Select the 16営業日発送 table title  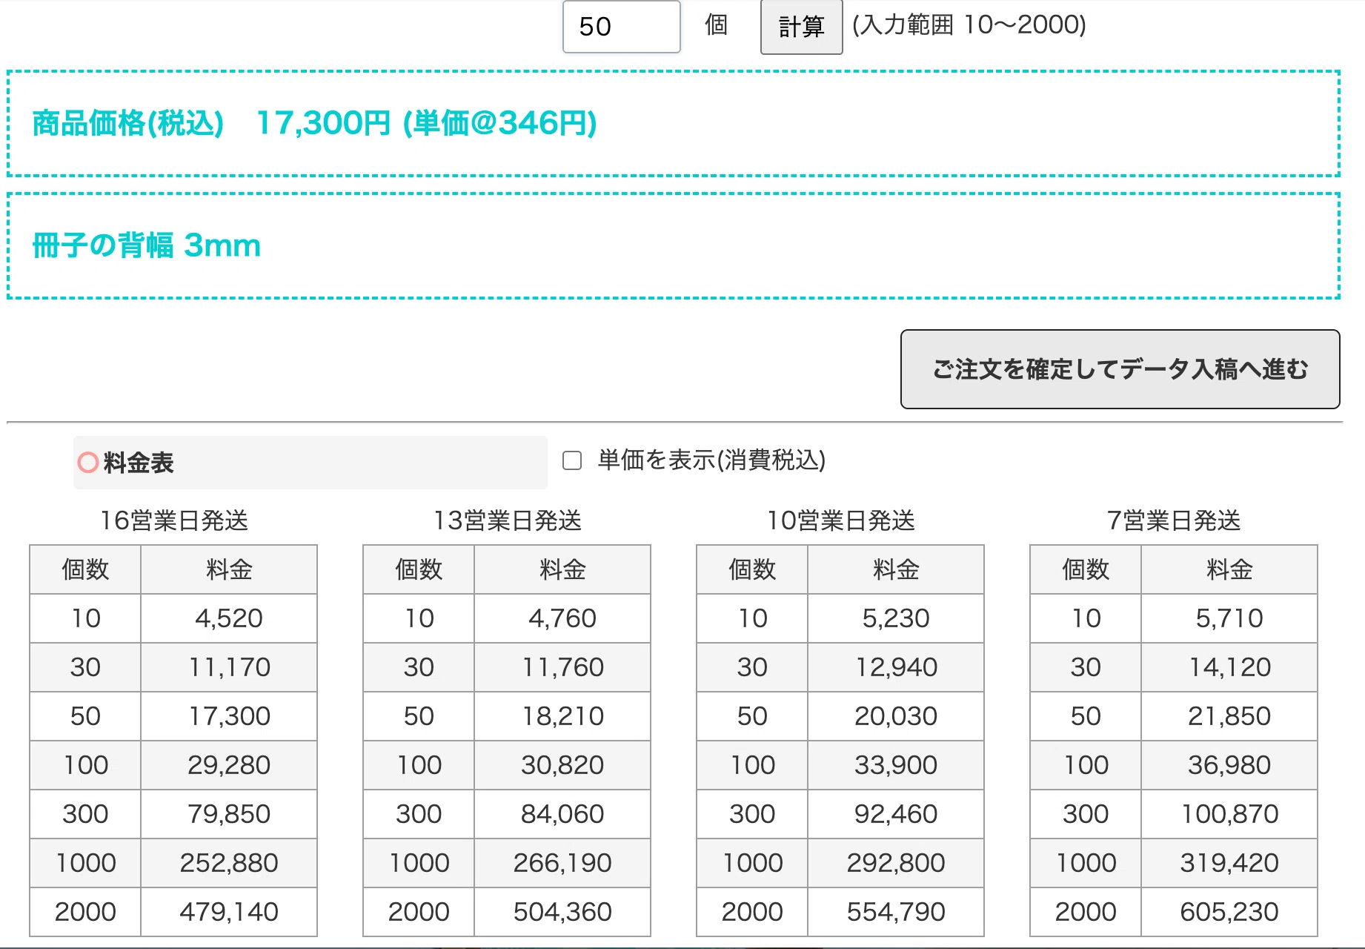click(174, 520)
